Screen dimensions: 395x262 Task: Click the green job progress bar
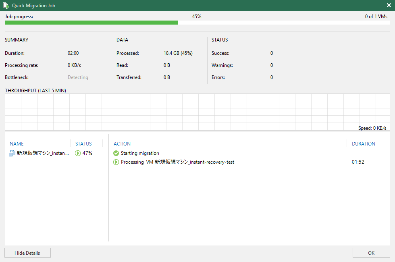[91, 23]
